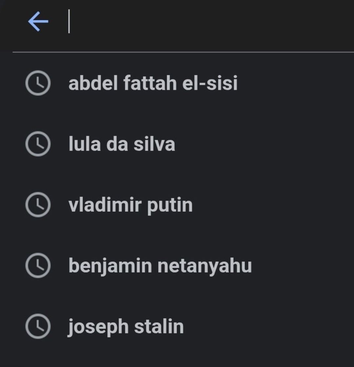Image resolution: width=354 pixels, height=367 pixels.
Task: Select the last recent search row
Action: [x=177, y=326]
